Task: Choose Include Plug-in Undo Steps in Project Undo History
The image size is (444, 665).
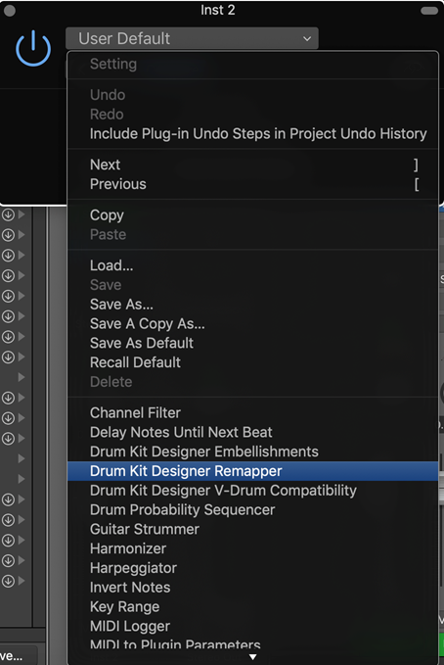Action: 253,133
